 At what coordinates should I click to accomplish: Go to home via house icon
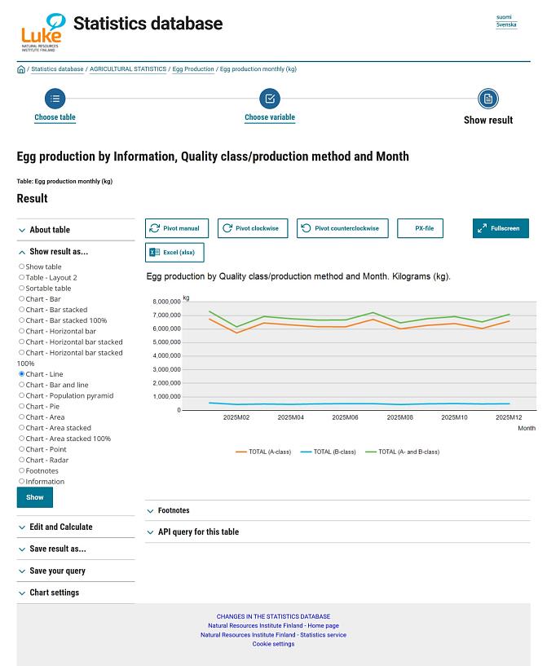[21, 69]
